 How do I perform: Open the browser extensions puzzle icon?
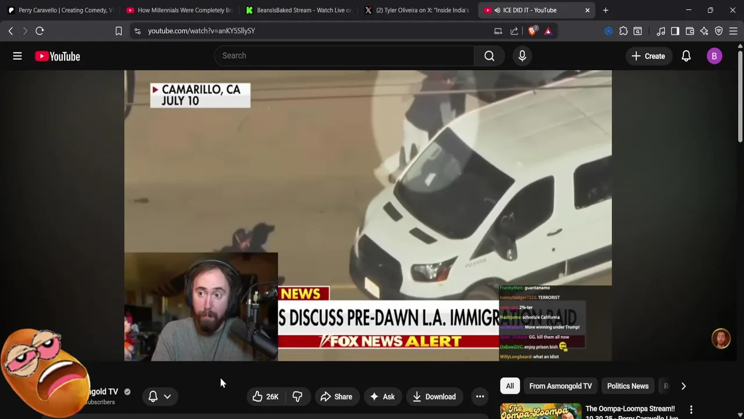click(623, 31)
